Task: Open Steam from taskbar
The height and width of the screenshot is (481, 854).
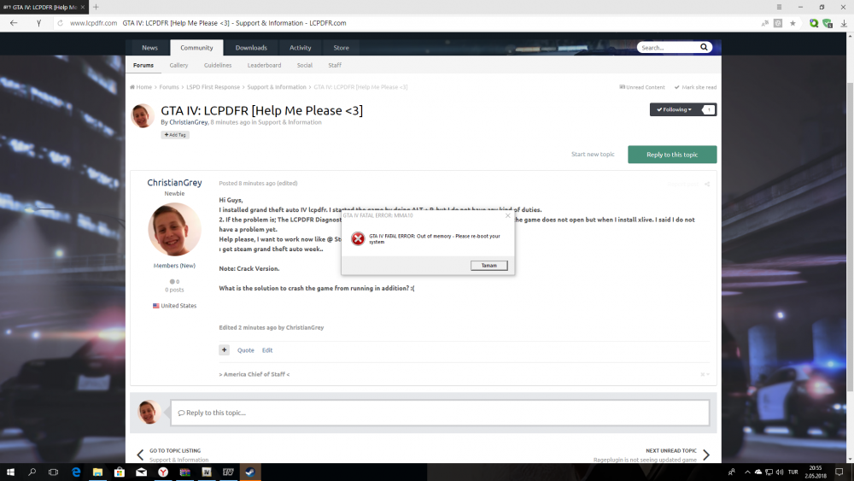Action: [250, 472]
